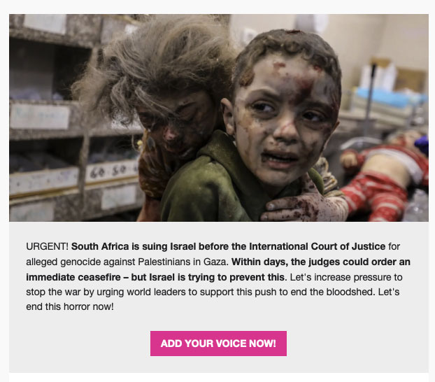Viewport: 435px width, 382px height.
Task: Click the gray card area beside the pink button
Action: (x=357, y=344)
